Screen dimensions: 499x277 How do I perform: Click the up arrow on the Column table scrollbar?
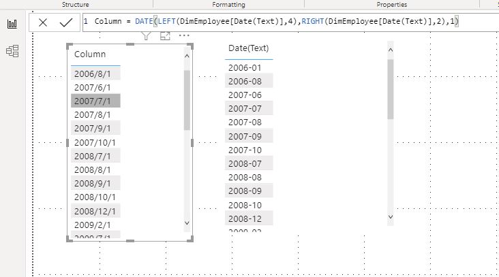[x=187, y=56]
